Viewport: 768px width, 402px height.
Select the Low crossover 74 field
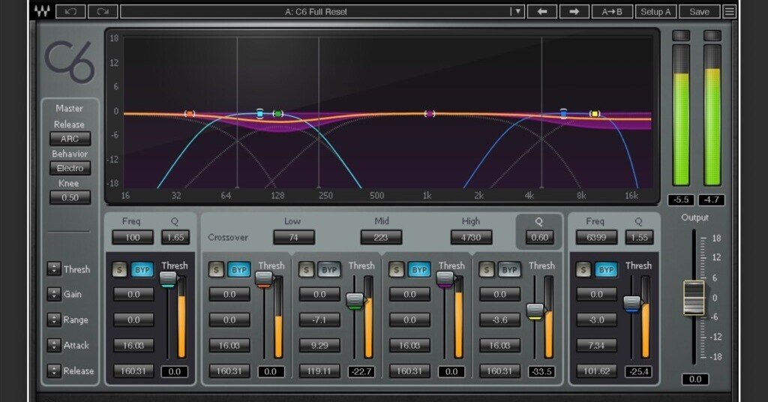[x=294, y=238]
